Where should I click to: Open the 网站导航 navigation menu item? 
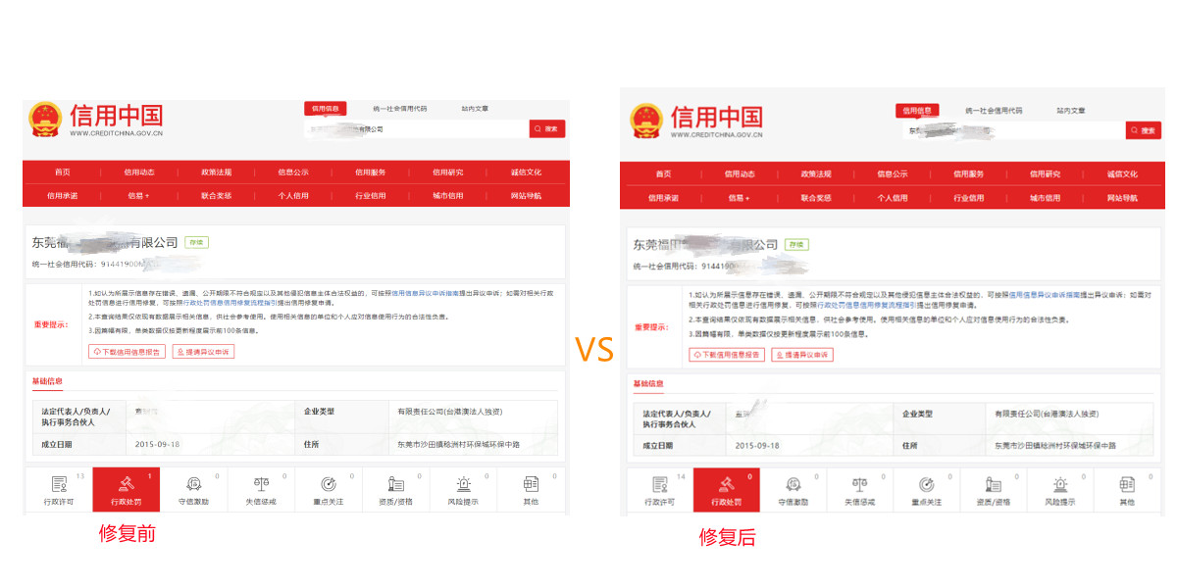click(526, 196)
